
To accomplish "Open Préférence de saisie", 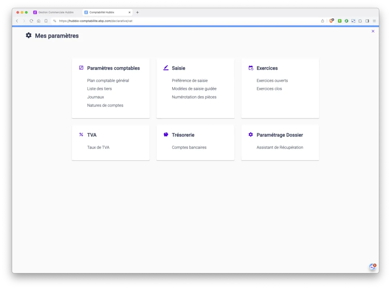I will [x=190, y=80].
